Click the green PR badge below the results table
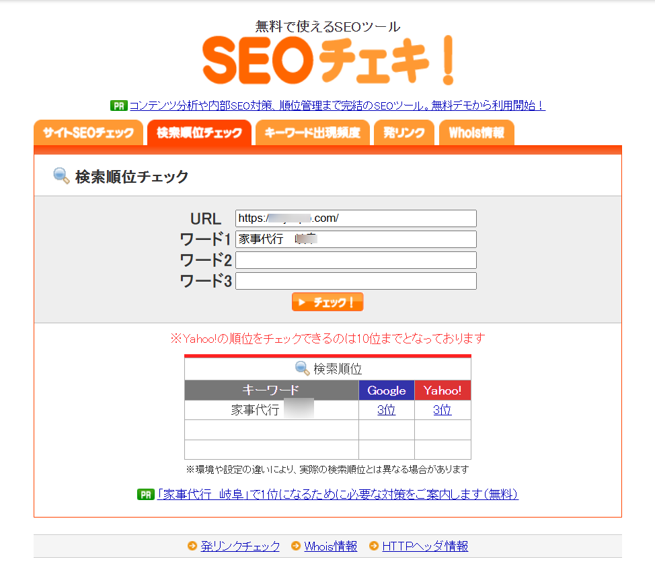 tap(146, 495)
